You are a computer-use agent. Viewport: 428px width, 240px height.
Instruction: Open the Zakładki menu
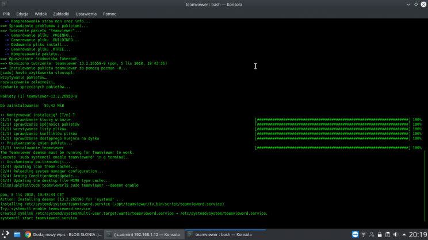62,13
